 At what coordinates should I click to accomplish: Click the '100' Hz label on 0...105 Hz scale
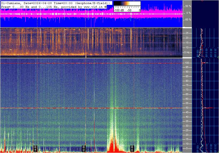coord(187,63)
